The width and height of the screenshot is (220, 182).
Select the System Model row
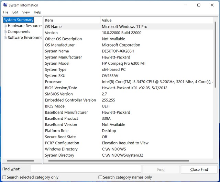(x=128, y=63)
